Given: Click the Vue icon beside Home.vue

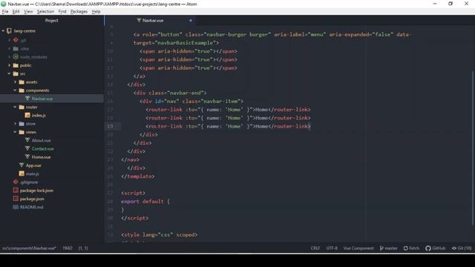Looking at the screenshot, I should pos(27,156).
